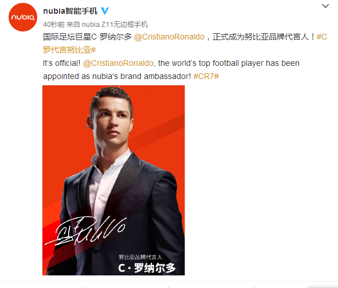Click 正式成为努比亚品牌代言人 text
The width and height of the screenshot is (338, 288).
261,37
